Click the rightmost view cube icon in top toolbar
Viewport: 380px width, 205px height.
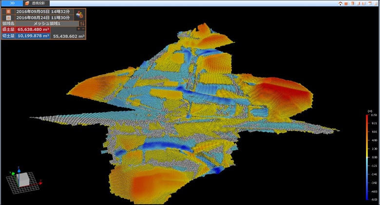[x=375, y=3]
